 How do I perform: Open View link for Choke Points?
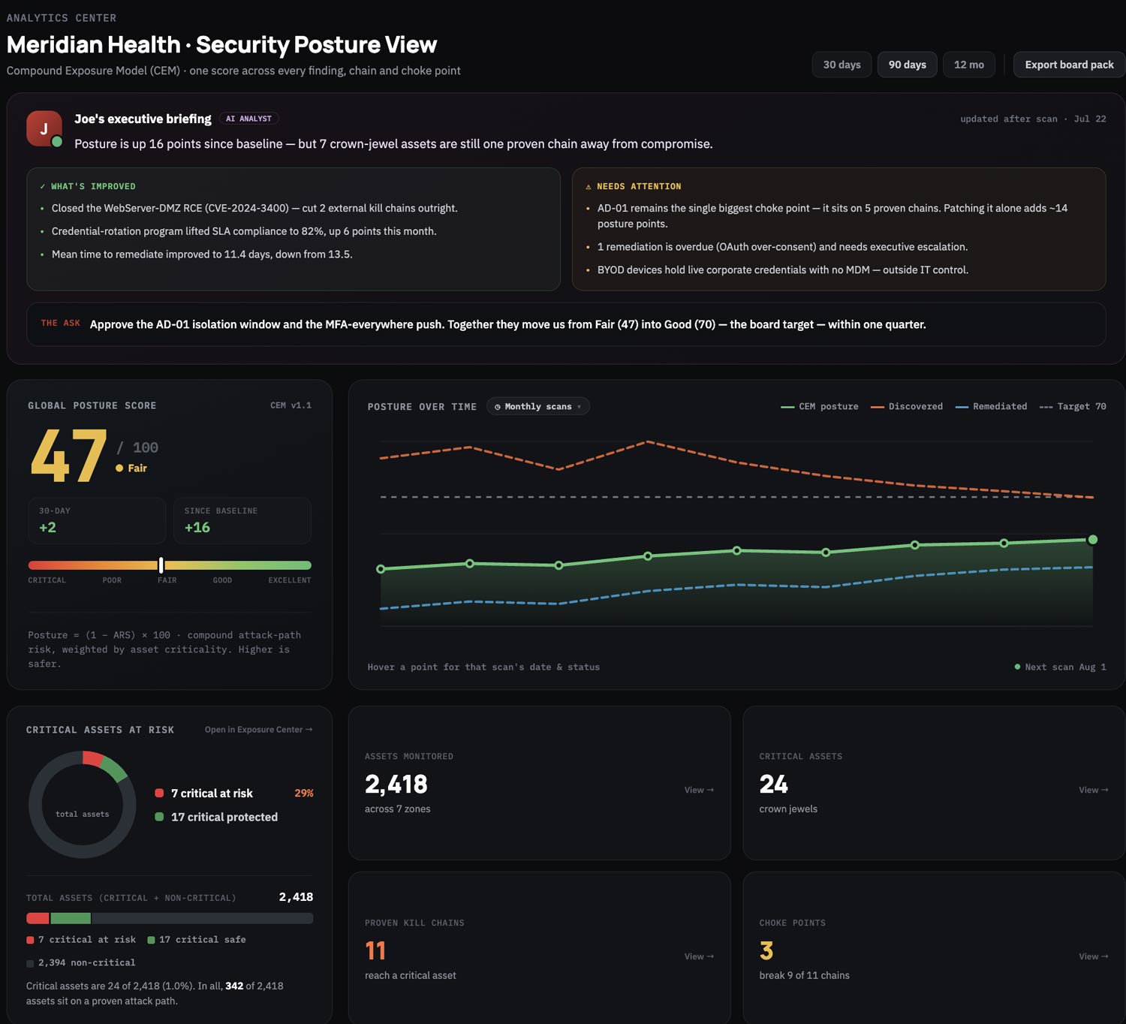[1093, 956]
